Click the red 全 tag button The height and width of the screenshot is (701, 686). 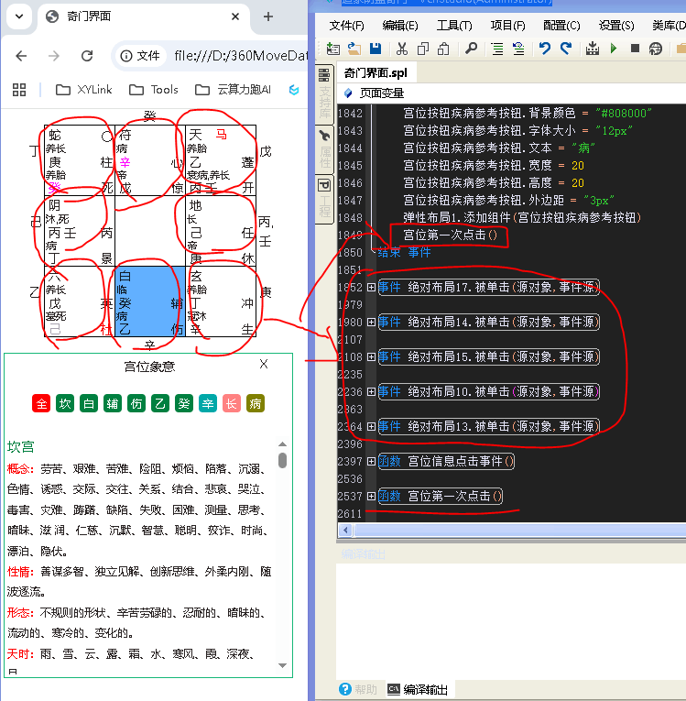[x=41, y=404]
